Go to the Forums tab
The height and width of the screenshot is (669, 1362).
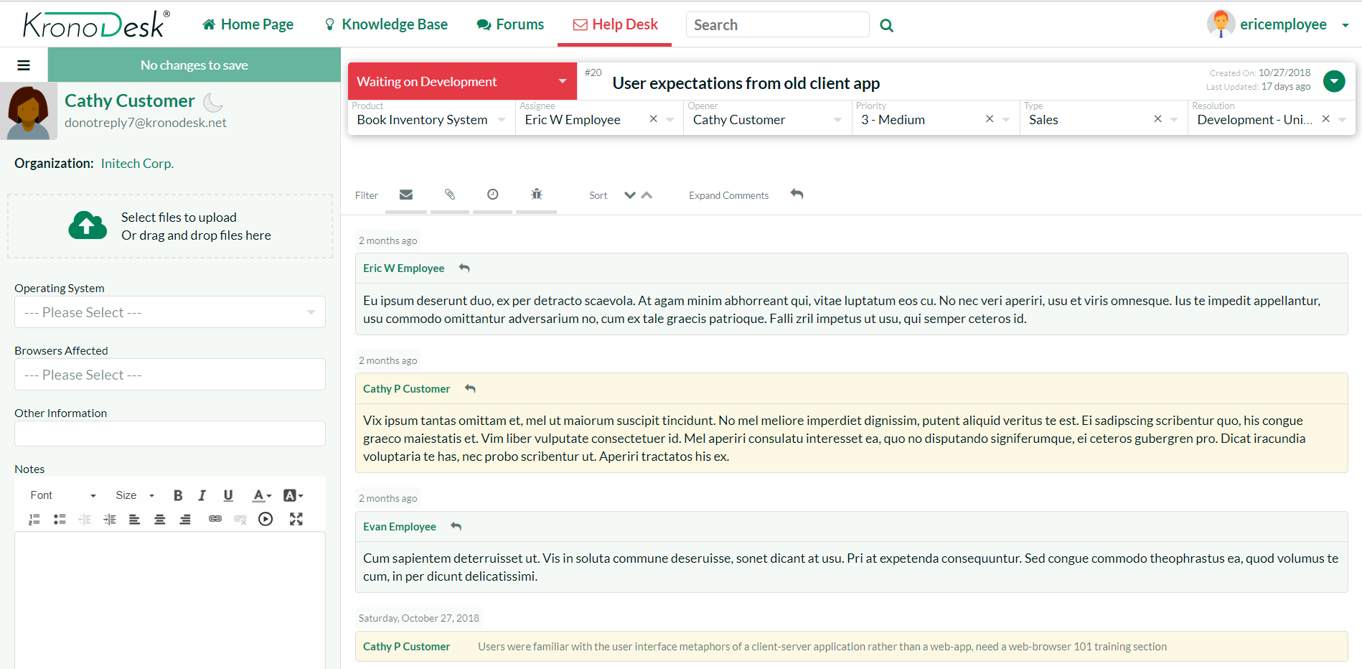510,24
